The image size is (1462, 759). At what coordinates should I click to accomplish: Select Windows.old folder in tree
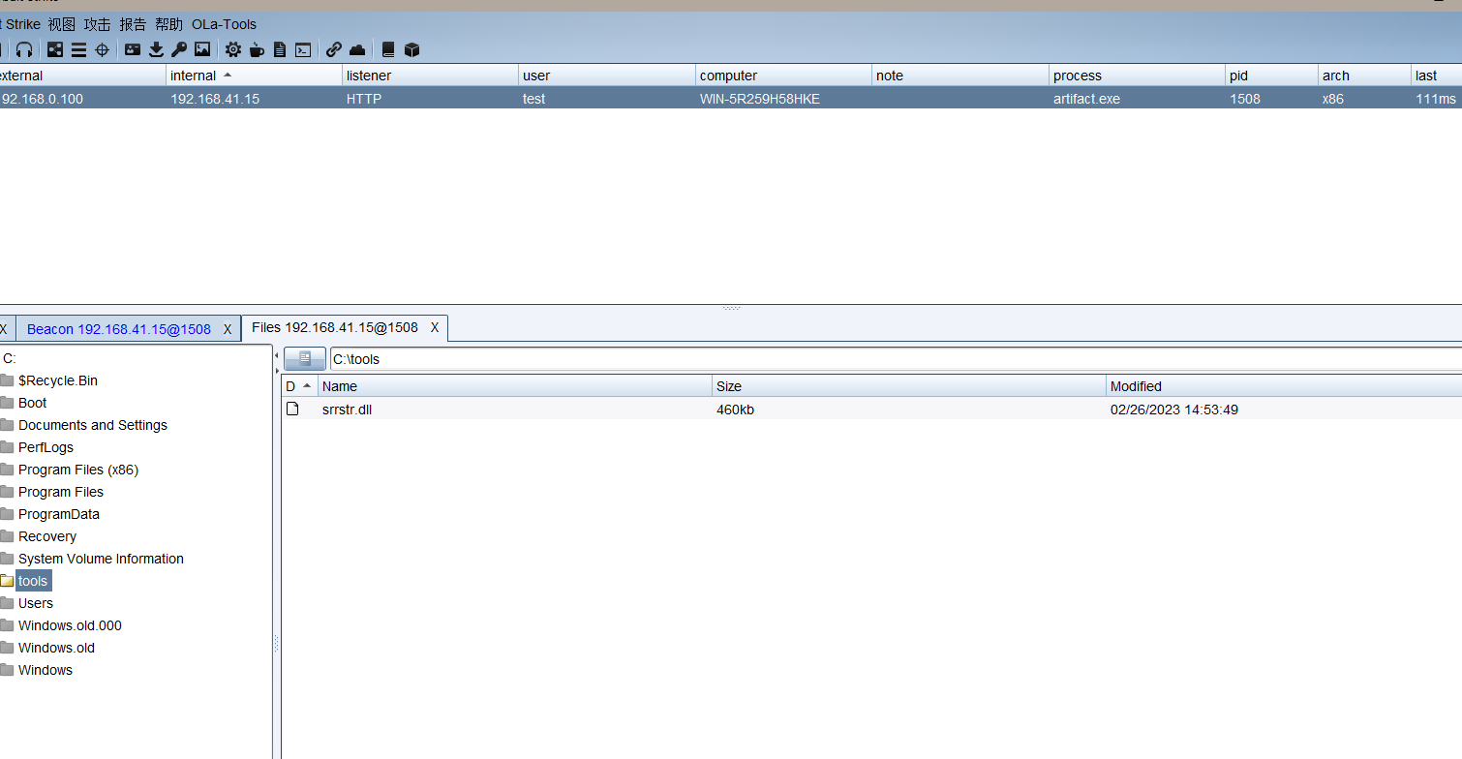click(56, 648)
